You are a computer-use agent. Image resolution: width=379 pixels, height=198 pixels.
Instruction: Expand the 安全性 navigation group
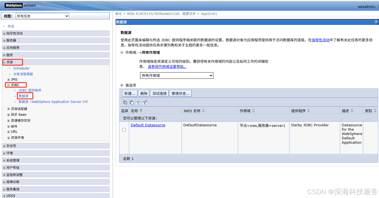tap(4, 146)
